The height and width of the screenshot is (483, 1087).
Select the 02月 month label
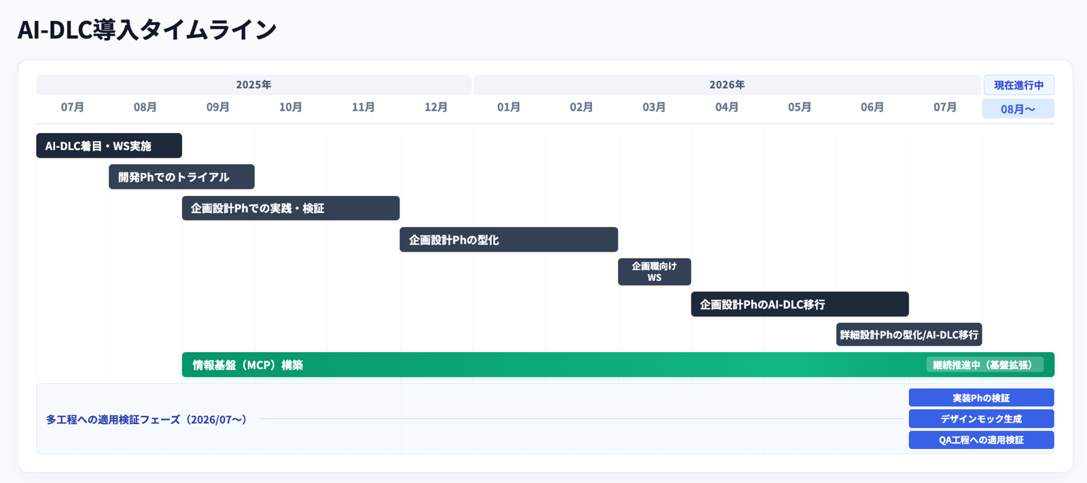(581, 107)
